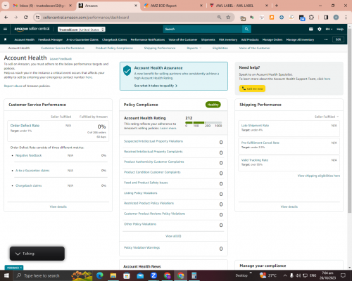Click the Call me now button
This screenshot has width=352, height=281.
click(252, 89)
